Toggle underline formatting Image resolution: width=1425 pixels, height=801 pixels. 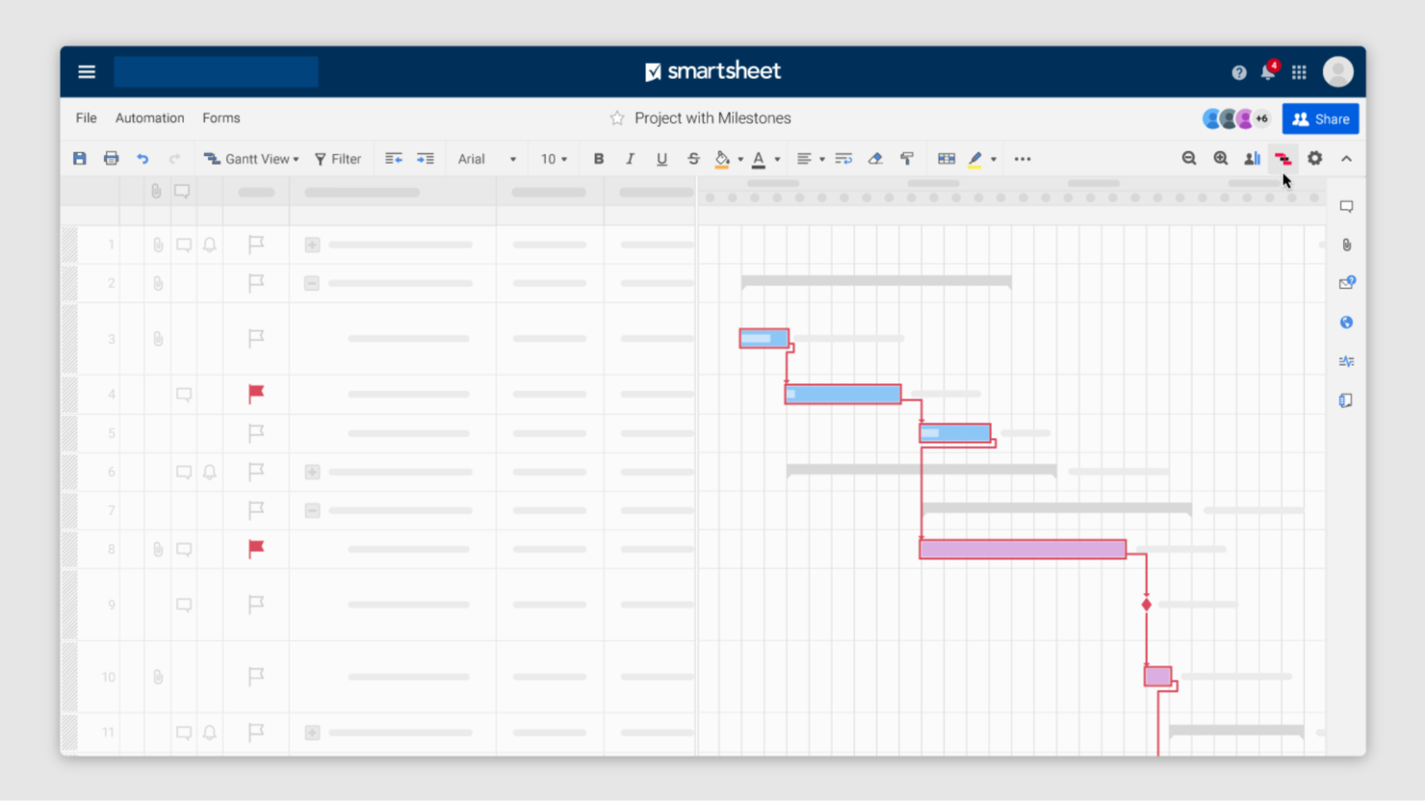click(x=661, y=159)
